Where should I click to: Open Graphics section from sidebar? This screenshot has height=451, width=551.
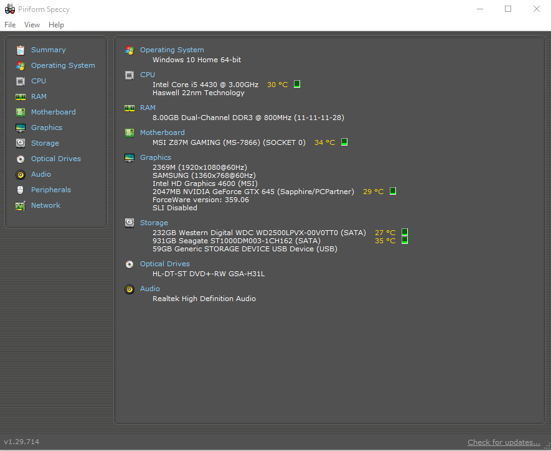pos(47,128)
